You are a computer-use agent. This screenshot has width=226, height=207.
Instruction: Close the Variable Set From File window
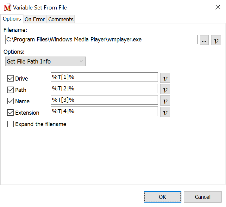point(218,7)
